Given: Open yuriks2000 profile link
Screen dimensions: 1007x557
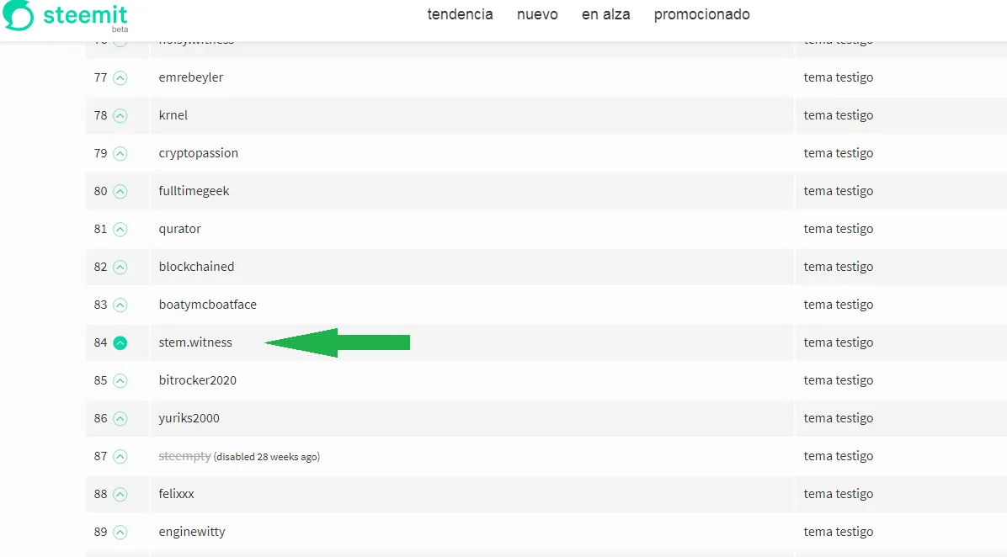Looking at the screenshot, I should point(189,417).
